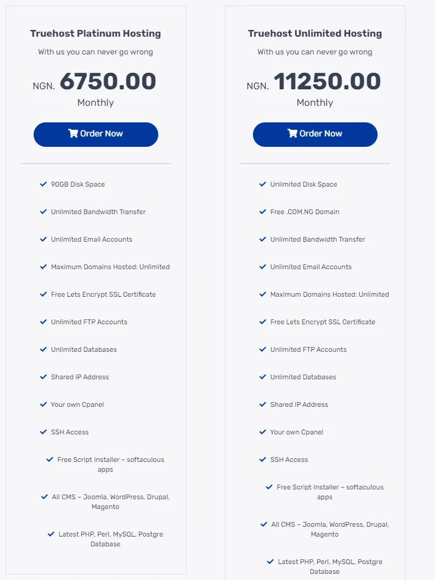Screen dimensions: 435x580
Task: Select Truehost Platinum Hosting title
Action: click(96, 33)
